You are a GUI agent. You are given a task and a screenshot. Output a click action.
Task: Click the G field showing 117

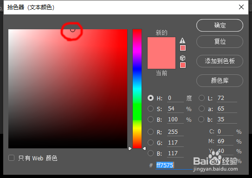175,143
